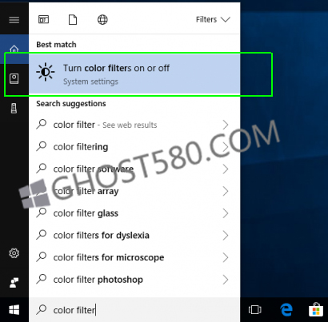Filter results by Apps icon
This screenshot has width=328, height=322.
[43, 20]
